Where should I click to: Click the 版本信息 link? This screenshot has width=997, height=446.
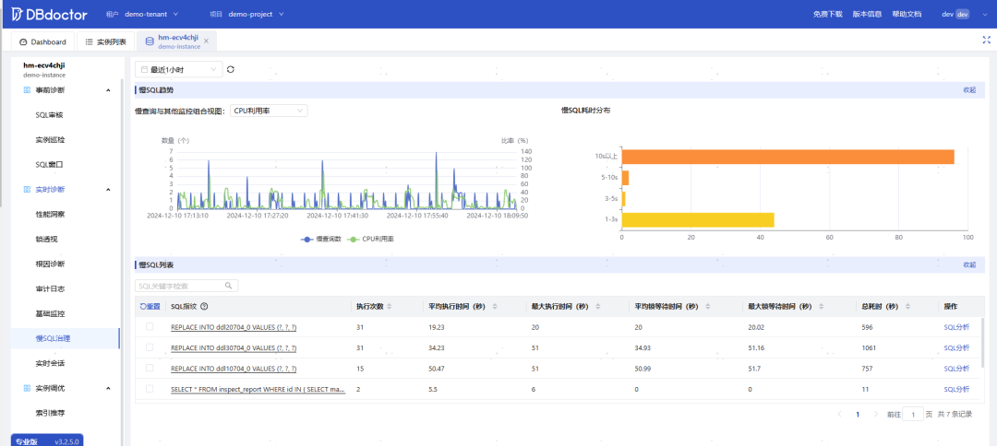click(867, 14)
